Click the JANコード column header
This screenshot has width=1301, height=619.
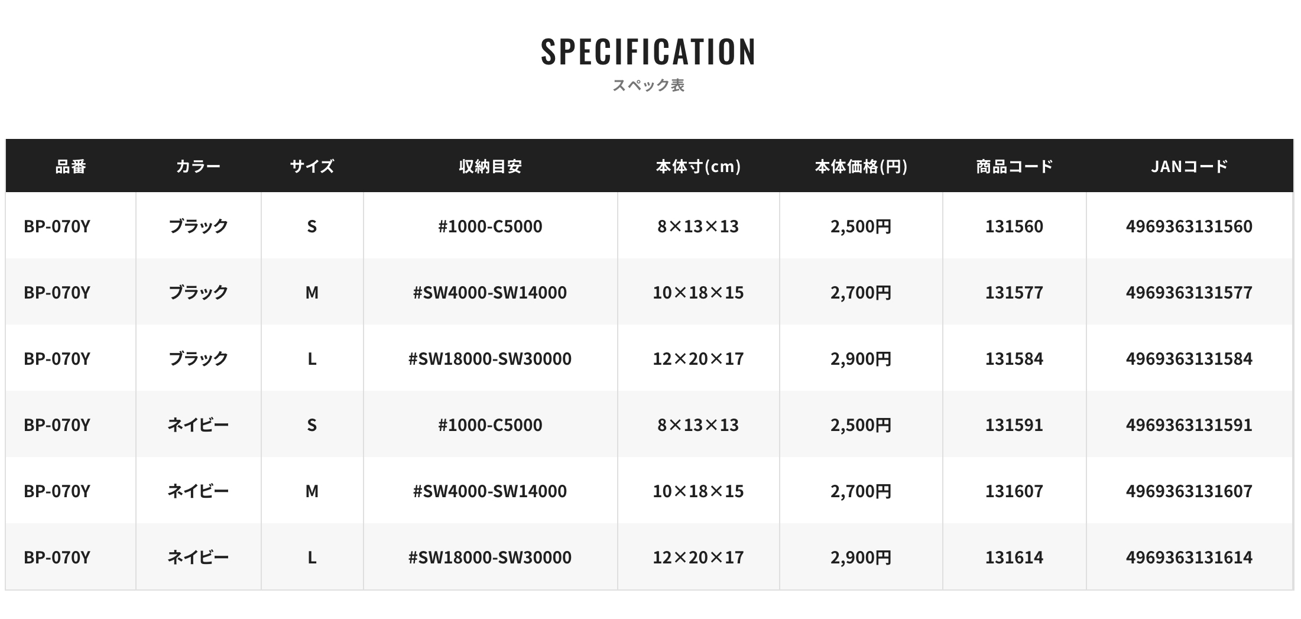pos(1189,167)
